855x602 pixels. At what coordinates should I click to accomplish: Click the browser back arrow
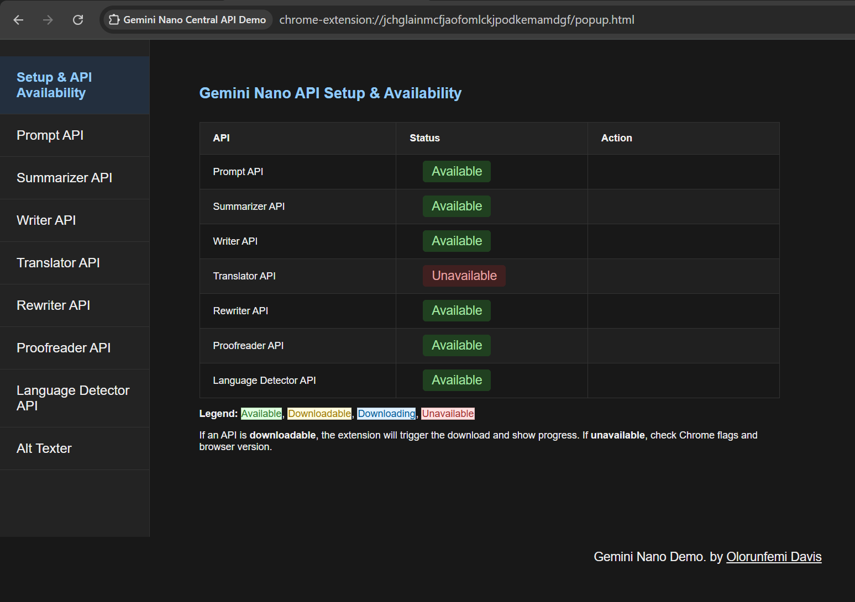18,19
